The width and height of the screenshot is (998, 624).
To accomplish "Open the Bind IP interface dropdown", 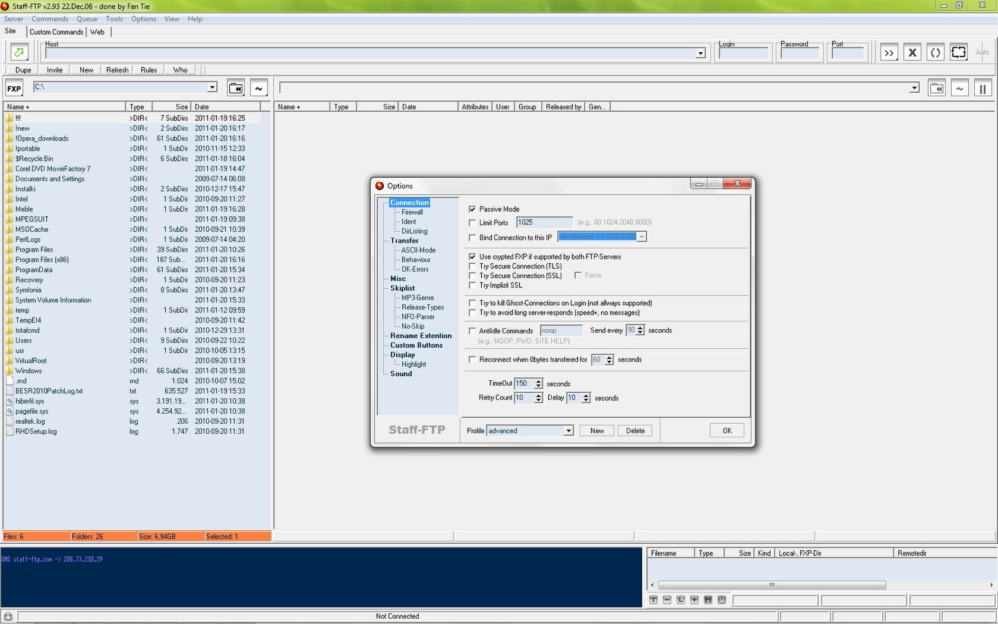I will pyautogui.click(x=642, y=237).
